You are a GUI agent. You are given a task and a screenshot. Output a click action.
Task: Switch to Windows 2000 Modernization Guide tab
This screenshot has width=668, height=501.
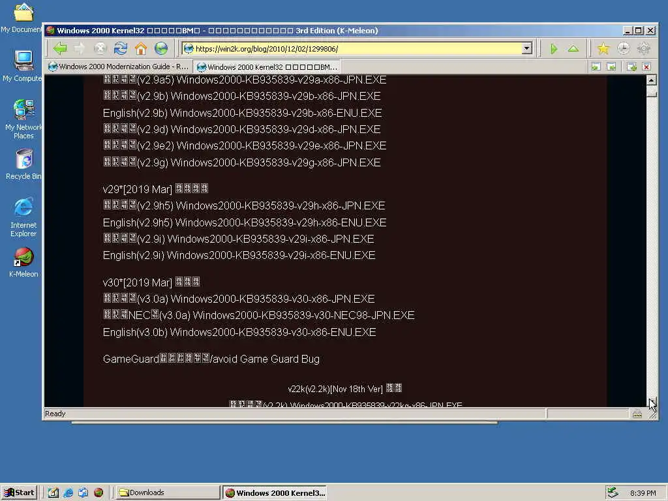point(119,67)
